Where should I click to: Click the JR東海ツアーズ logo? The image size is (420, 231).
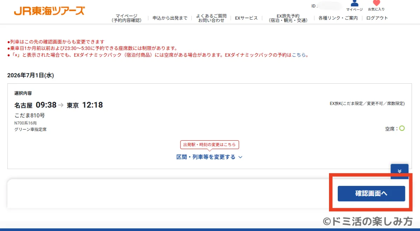click(x=49, y=11)
